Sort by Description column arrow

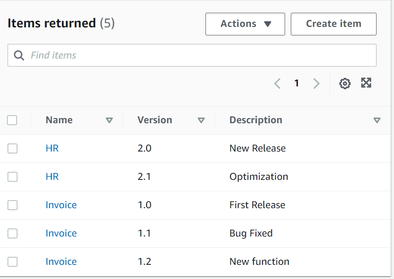pyautogui.click(x=377, y=120)
